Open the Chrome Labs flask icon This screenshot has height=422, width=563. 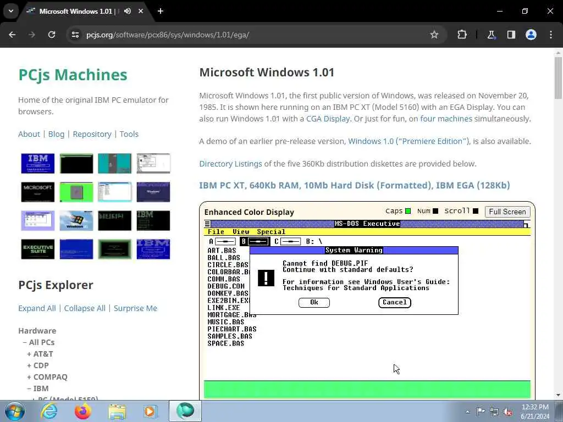(x=491, y=35)
